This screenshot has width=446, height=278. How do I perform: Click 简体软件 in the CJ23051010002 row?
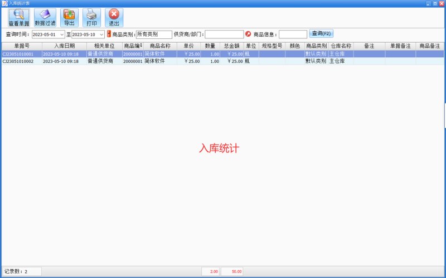click(154, 61)
